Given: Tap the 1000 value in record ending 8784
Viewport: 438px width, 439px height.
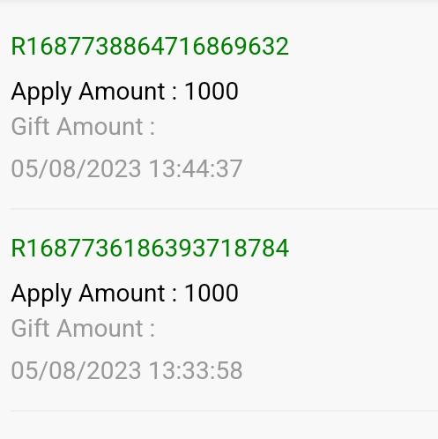Looking at the screenshot, I should coord(212,293).
